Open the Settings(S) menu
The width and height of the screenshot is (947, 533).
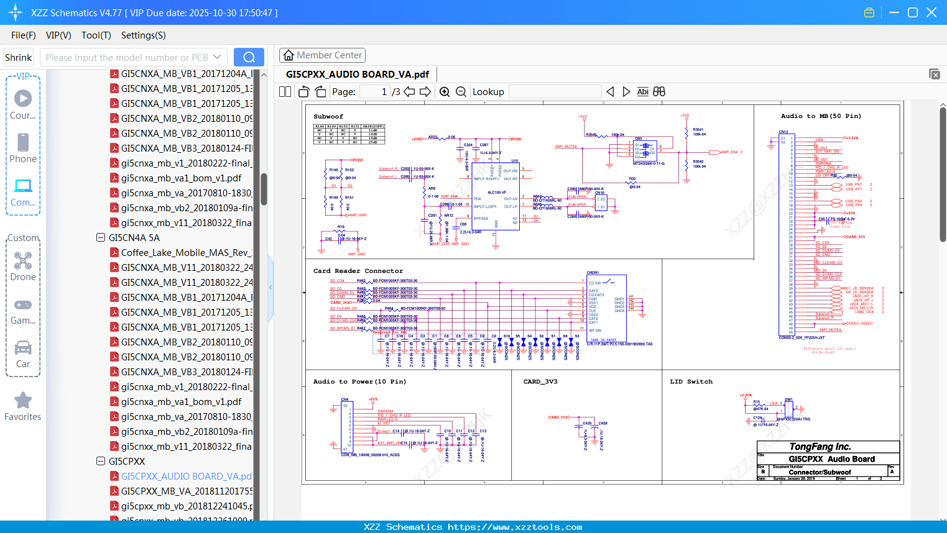(143, 35)
